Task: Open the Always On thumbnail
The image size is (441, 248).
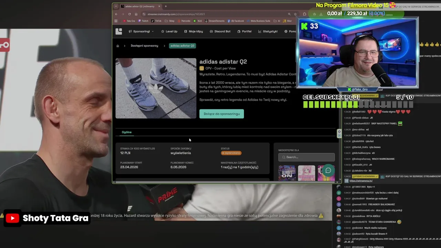Action: coord(287,173)
